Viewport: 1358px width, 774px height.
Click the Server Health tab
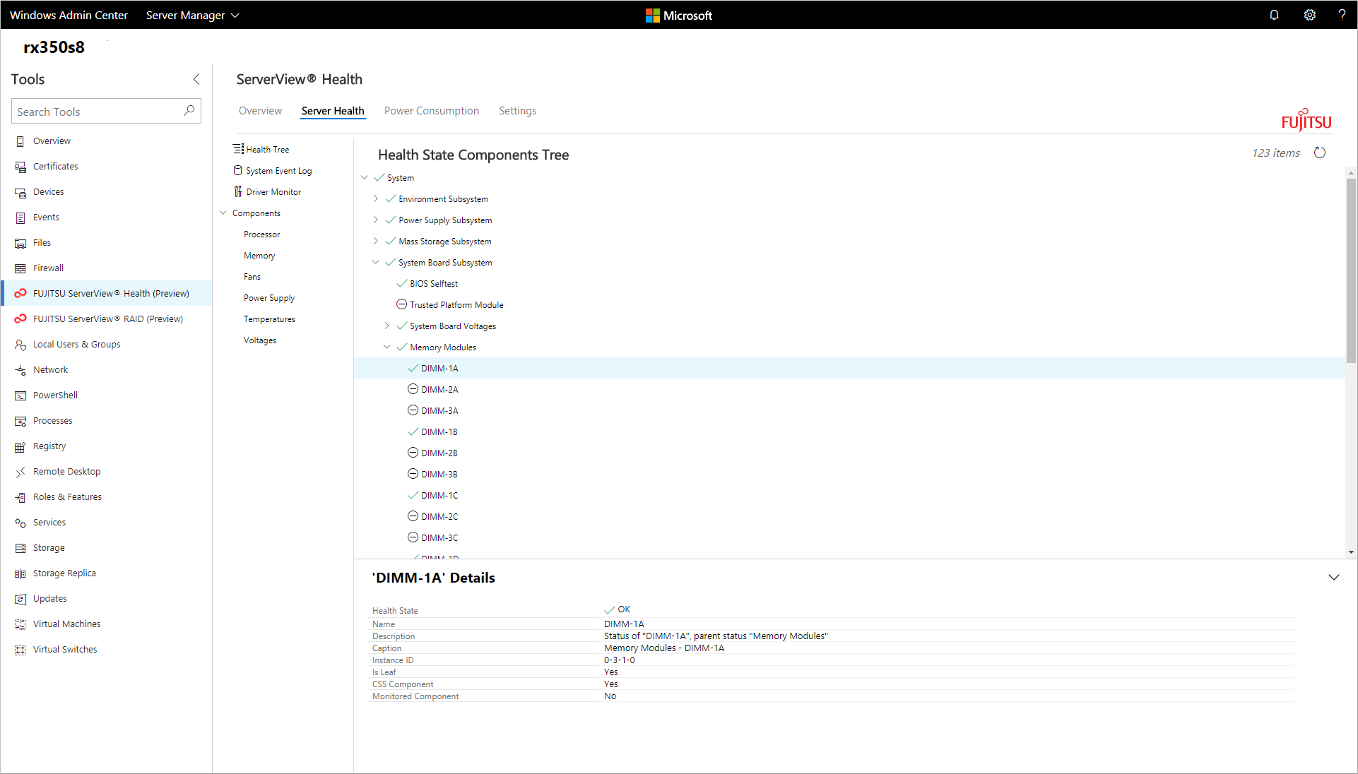(333, 110)
